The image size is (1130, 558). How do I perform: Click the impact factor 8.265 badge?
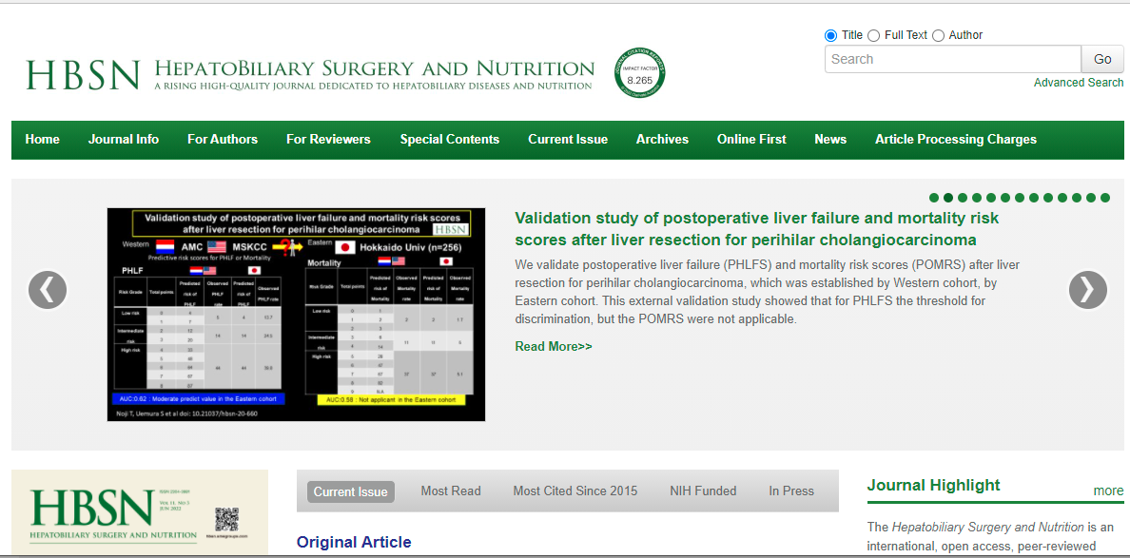(x=639, y=73)
